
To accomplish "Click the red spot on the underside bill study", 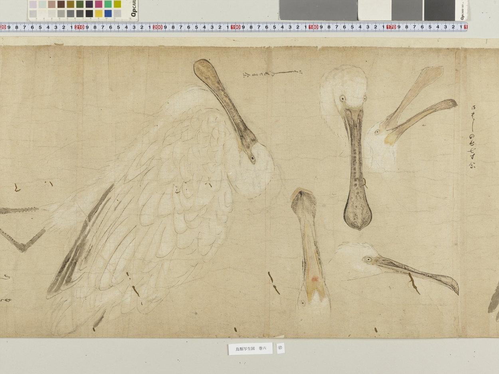I will click(315, 279).
